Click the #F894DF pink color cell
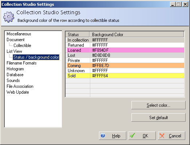 (137, 50)
